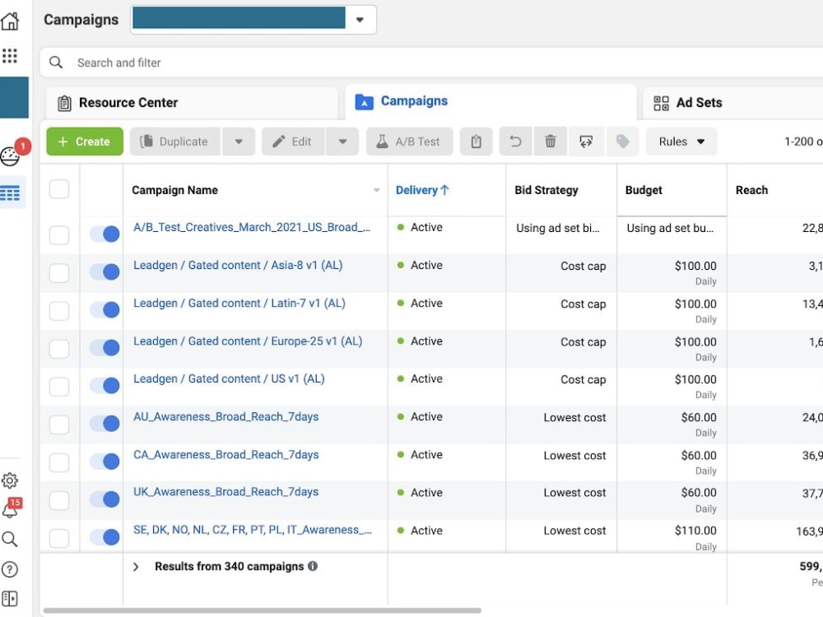
Task: Click Lowest cost for UK_Awareness campaign
Action: tap(574, 493)
